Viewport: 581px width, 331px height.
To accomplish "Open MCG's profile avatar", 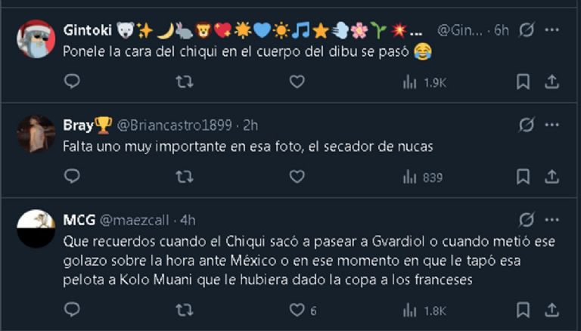I will point(36,229).
